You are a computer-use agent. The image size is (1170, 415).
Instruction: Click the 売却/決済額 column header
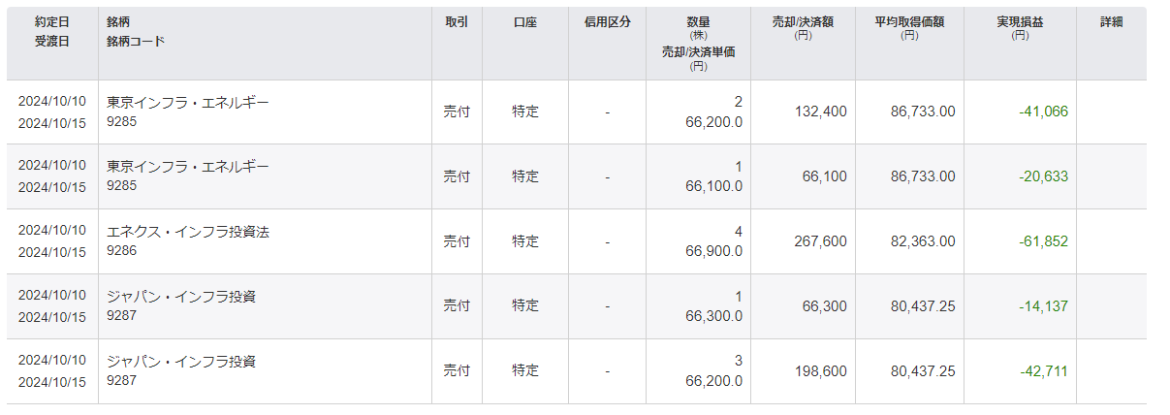803,21
